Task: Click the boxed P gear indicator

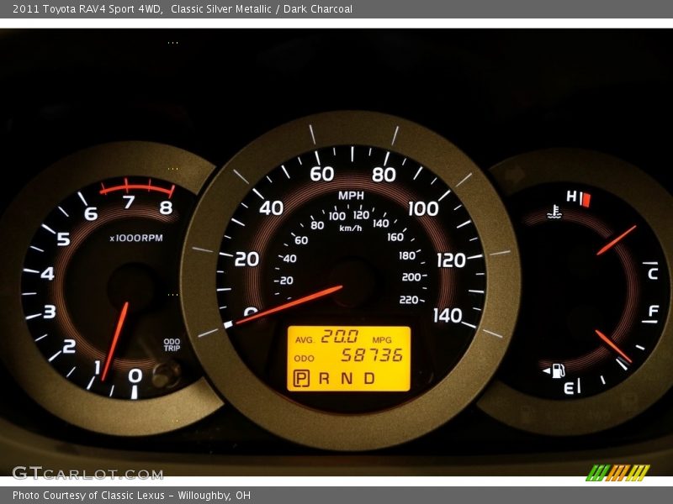Action: [x=300, y=379]
